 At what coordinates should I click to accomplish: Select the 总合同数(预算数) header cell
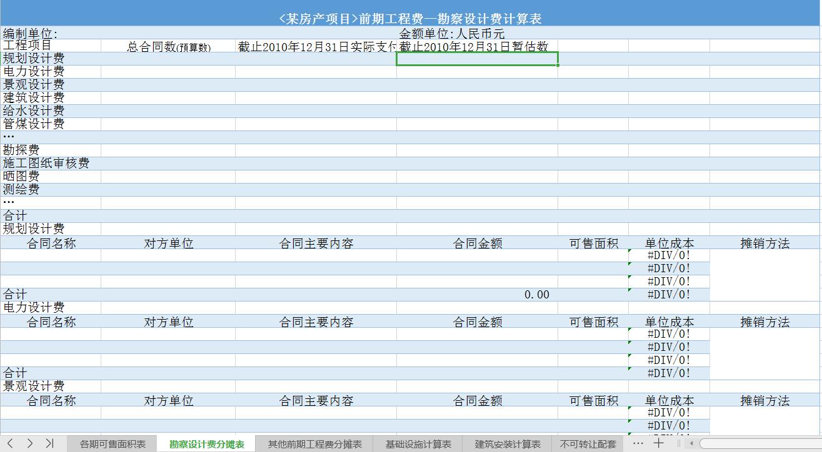click(168, 46)
